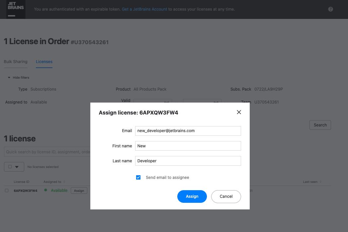Open the help question mark icon
Image resolution: width=348 pixels, height=232 pixels.
coord(330,9)
